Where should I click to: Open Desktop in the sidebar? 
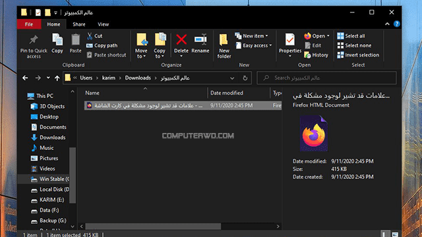click(x=45, y=117)
